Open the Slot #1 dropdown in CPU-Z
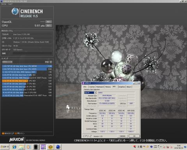The width and height of the screenshot is (187, 150). point(90,93)
